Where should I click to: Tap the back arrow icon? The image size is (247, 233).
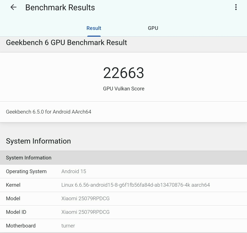[14, 7]
